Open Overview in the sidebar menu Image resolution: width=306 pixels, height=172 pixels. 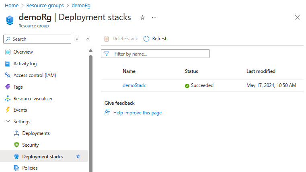[23, 52]
